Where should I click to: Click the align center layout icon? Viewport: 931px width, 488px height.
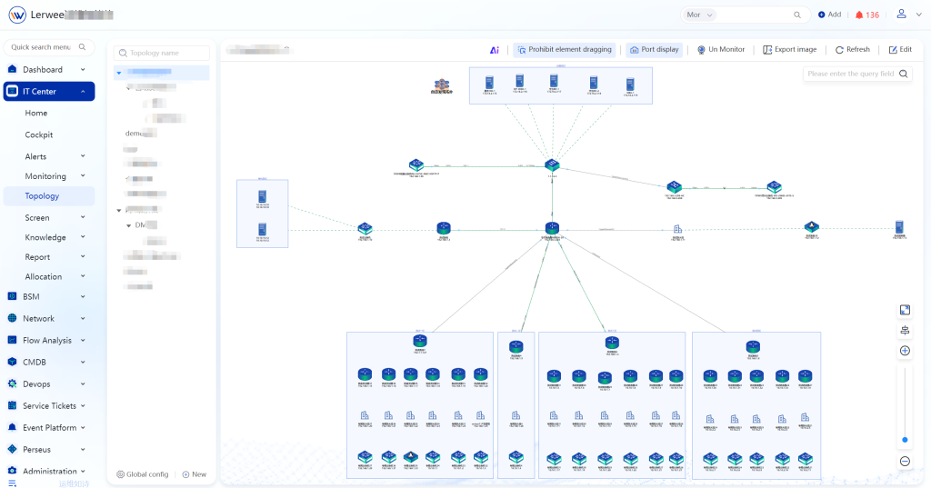(x=905, y=331)
